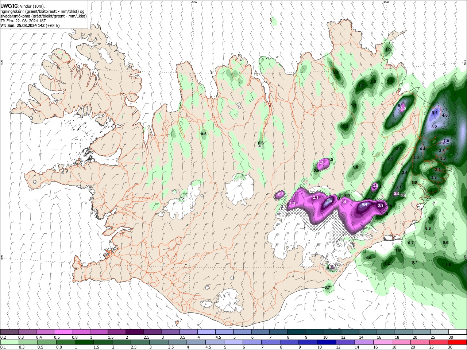Click the red-pink swatch labeled 25 in bottom row

439,342
